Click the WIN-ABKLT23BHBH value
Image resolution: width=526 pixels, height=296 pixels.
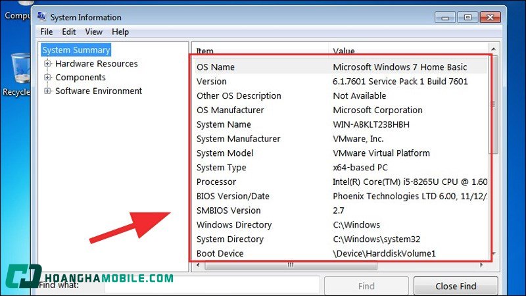[x=371, y=124]
